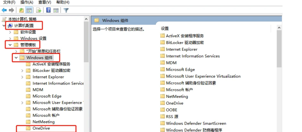This screenshot has height=132, width=302.
Task: Click the Export list toolbar icon
Action: [x=39, y=10]
